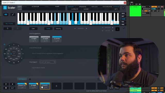165x93 pixels.
Task: Select the A min11 chord slot
Action: pos(45,86)
